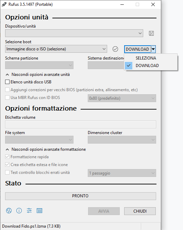This screenshot has width=183, height=230.
Task: Open the Dispositivo/unità dropdown
Action: click(x=74, y=33)
